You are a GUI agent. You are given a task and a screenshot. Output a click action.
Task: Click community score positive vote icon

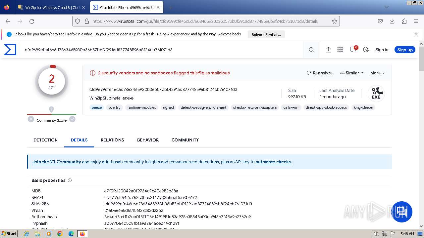coord(72,119)
